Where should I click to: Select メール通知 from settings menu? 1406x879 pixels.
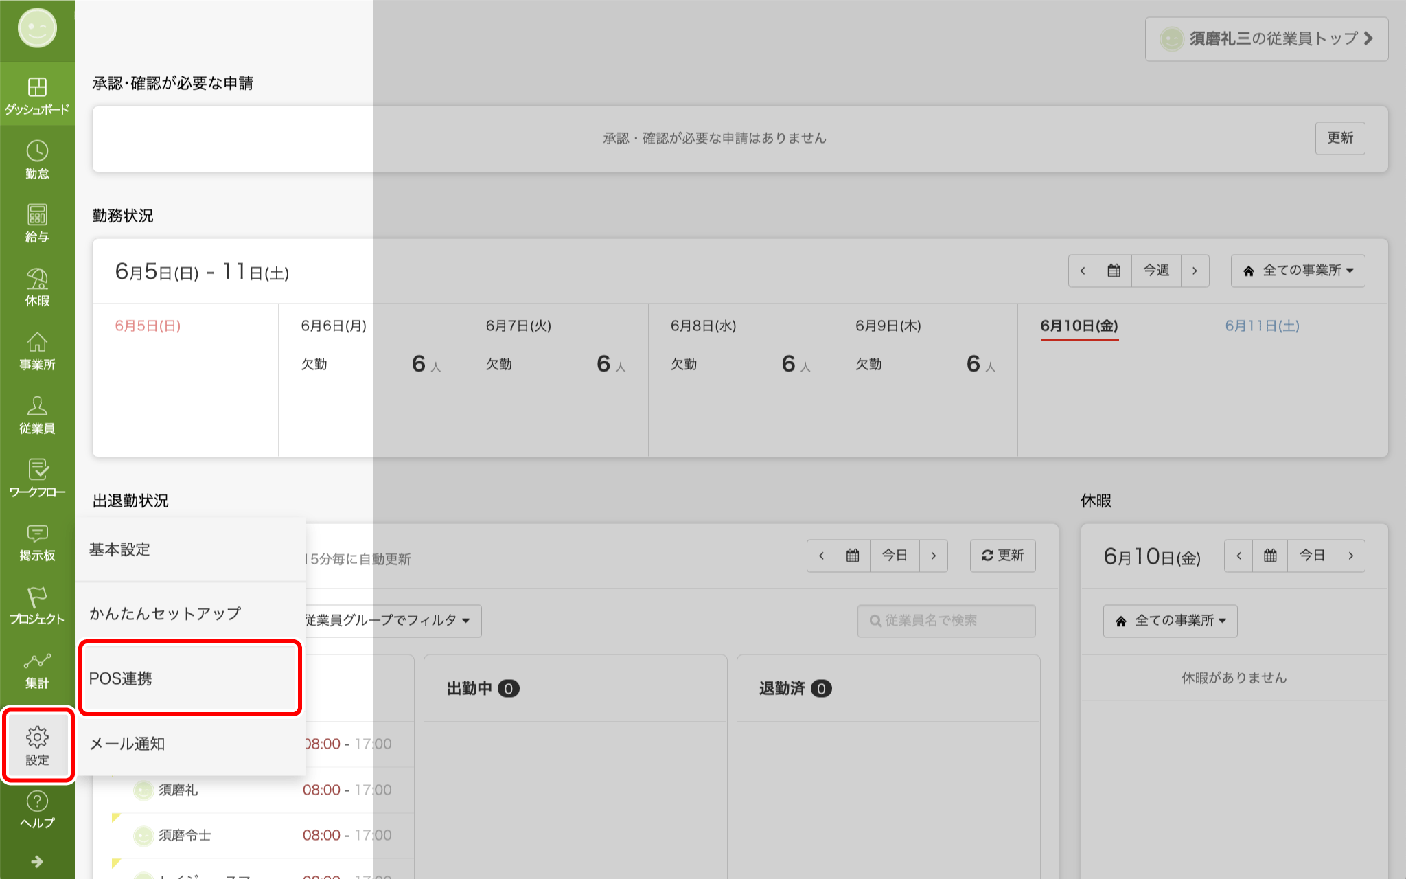click(x=190, y=744)
